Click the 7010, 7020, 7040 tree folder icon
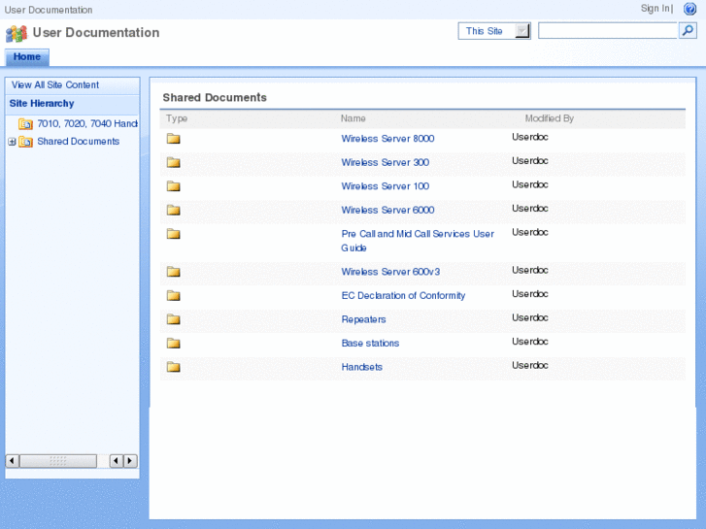The height and width of the screenshot is (529, 706). (x=26, y=124)
